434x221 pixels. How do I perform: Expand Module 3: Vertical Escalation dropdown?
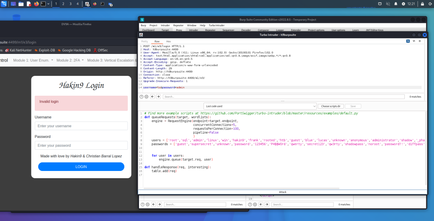(112, 60)
